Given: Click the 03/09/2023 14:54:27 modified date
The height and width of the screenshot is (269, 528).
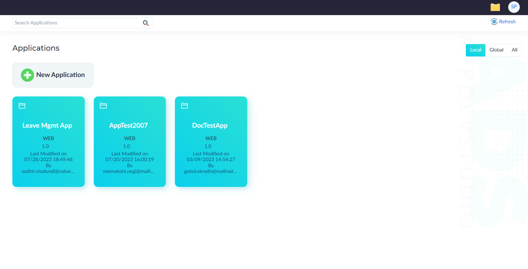Looking at the screenshot, I should (211, 159).
